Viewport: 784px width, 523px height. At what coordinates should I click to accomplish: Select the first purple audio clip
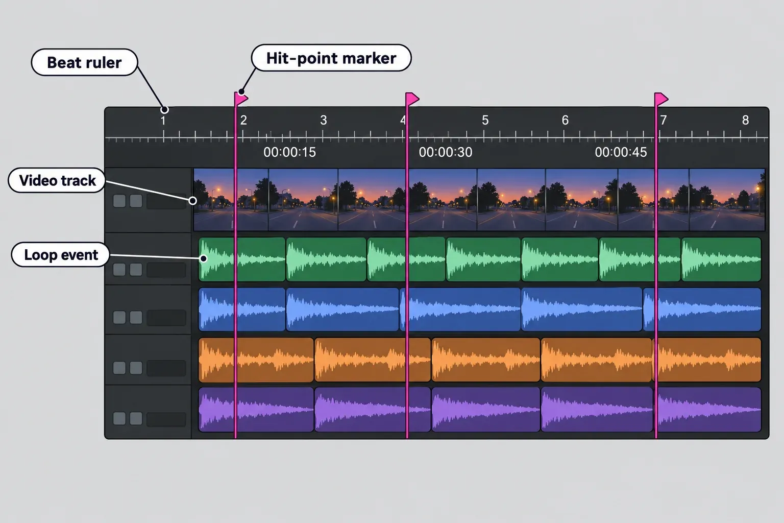(256, 410)
